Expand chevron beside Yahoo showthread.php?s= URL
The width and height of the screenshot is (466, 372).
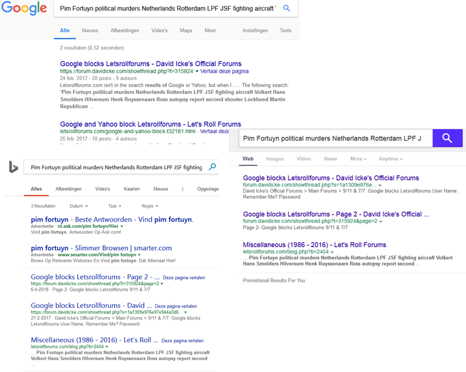pos(380,185)
